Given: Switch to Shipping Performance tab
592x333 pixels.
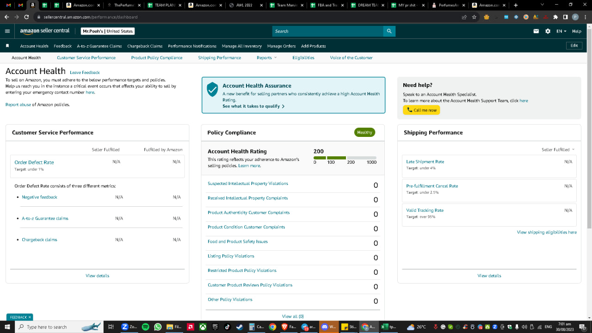Looking at the screenshot, I should (219, 58).
